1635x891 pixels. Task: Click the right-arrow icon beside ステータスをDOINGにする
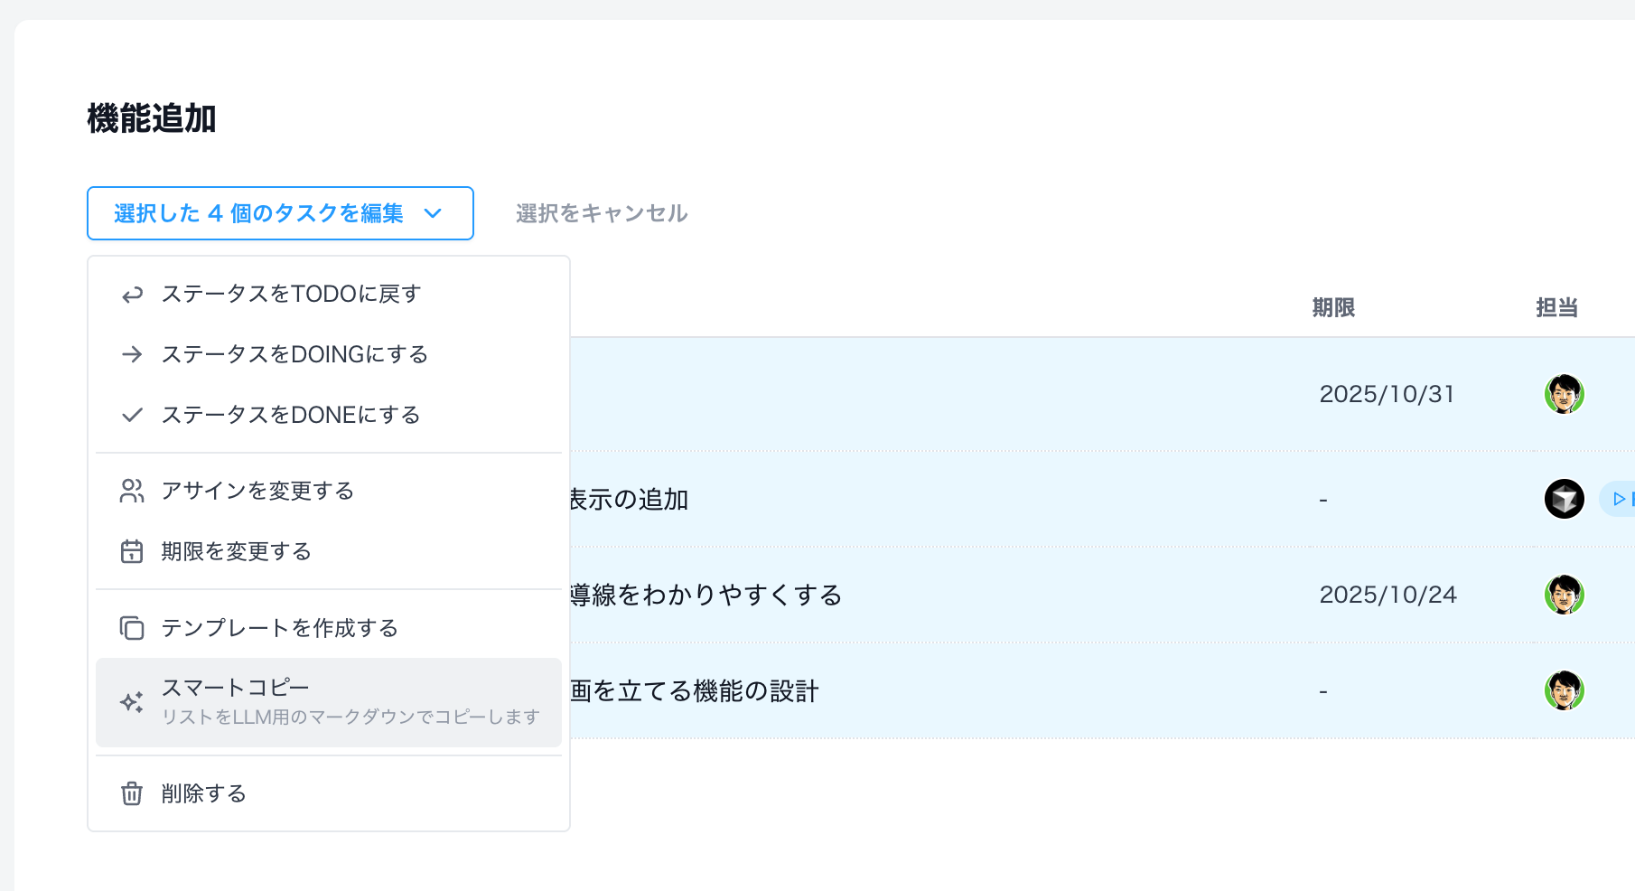(x=132, y=353)
